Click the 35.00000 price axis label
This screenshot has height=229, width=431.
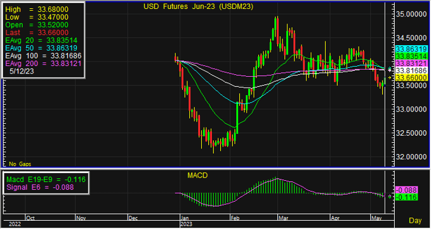[412, 15]
